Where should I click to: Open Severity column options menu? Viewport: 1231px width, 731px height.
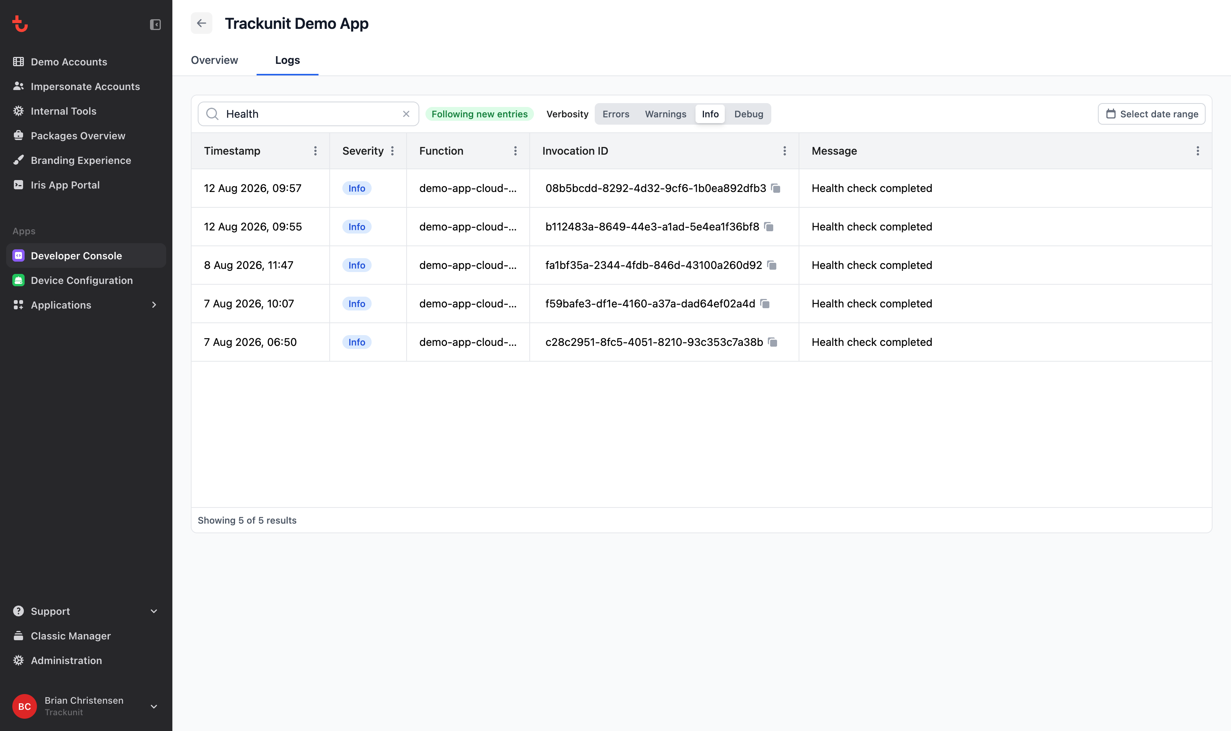[392, 151]
